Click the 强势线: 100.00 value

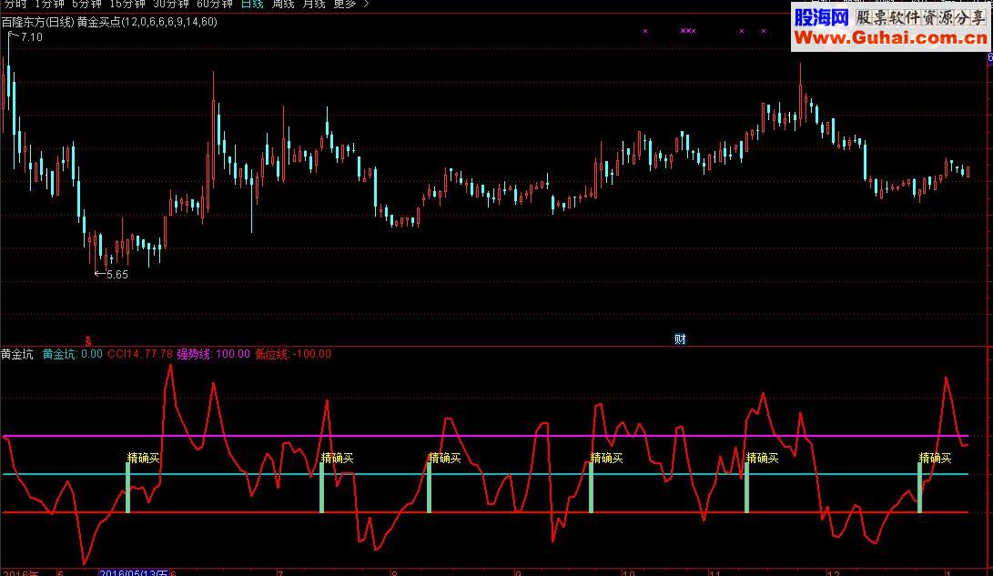click(213, 355)
